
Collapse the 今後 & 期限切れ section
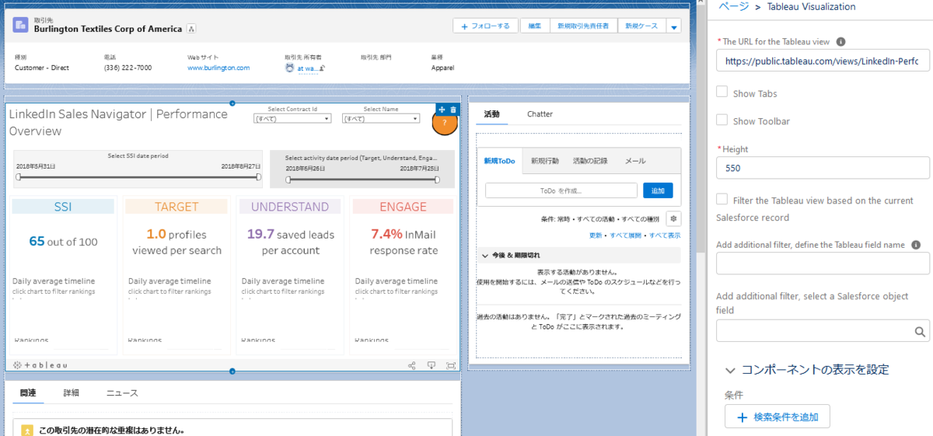click(x=487, y=256)
